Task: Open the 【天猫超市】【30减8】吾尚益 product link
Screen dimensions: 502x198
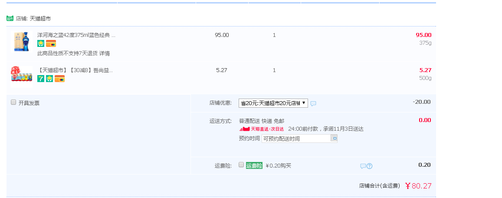Action: point(75,70)
